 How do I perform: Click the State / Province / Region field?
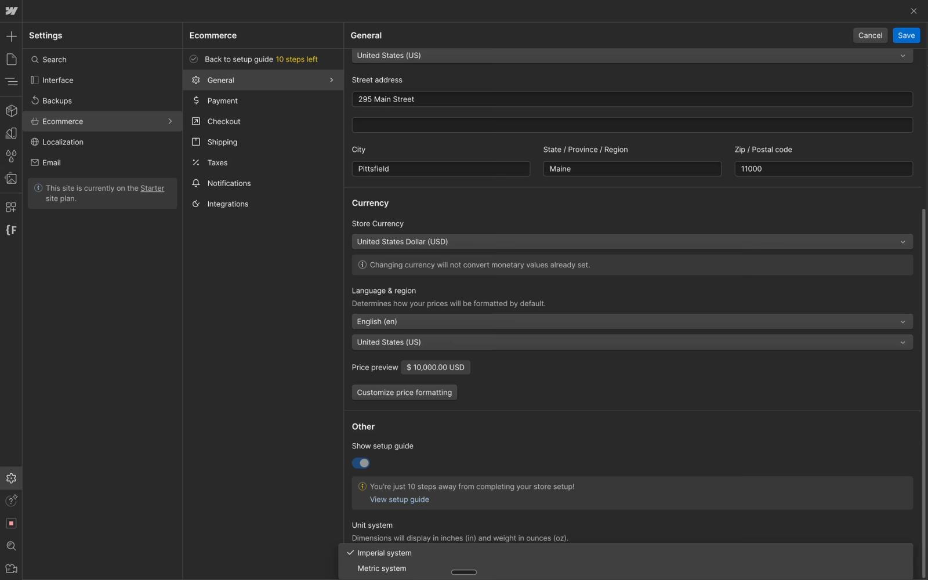pos(632,169)
